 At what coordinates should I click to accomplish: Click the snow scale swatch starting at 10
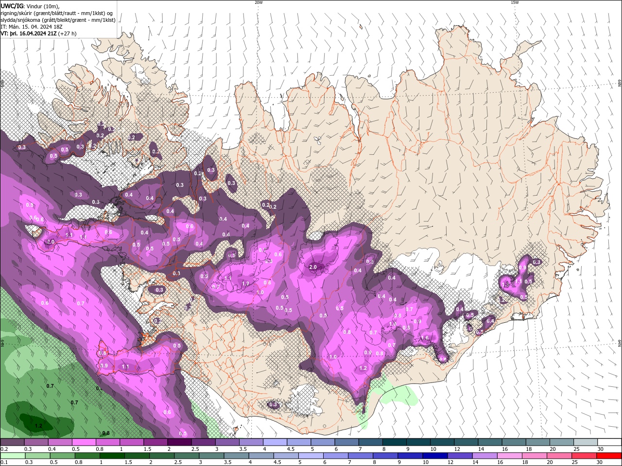coord(442,442)
